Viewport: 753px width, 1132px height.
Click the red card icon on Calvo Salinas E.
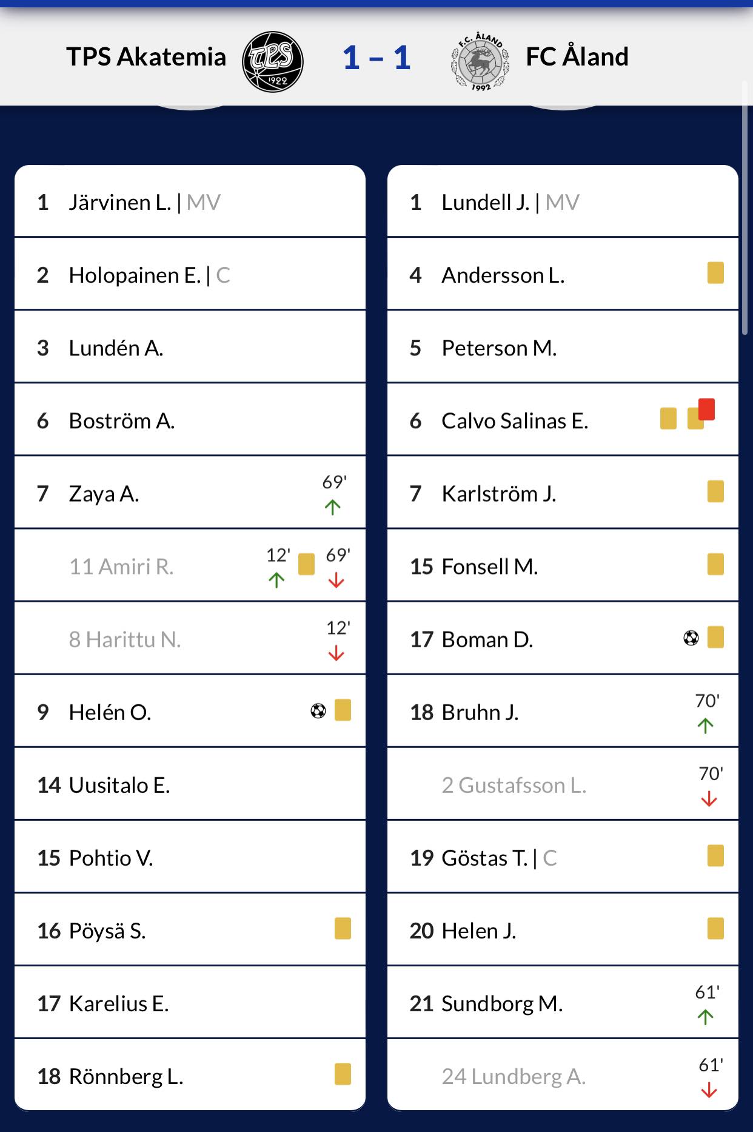(707, 409)
